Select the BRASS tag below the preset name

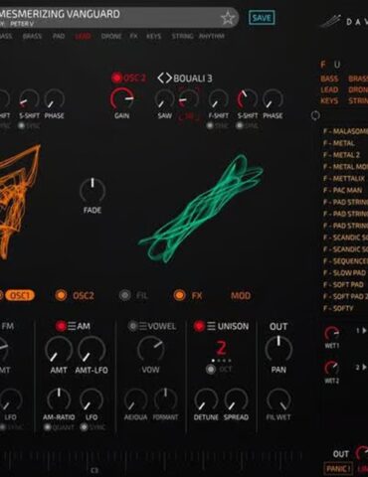pyautogui.click(x=32, y=36)
